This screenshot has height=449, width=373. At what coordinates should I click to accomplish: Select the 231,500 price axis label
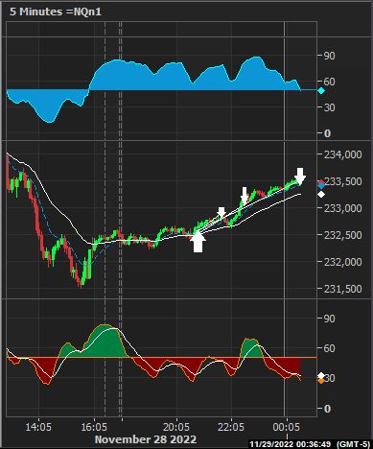(343, 289)
